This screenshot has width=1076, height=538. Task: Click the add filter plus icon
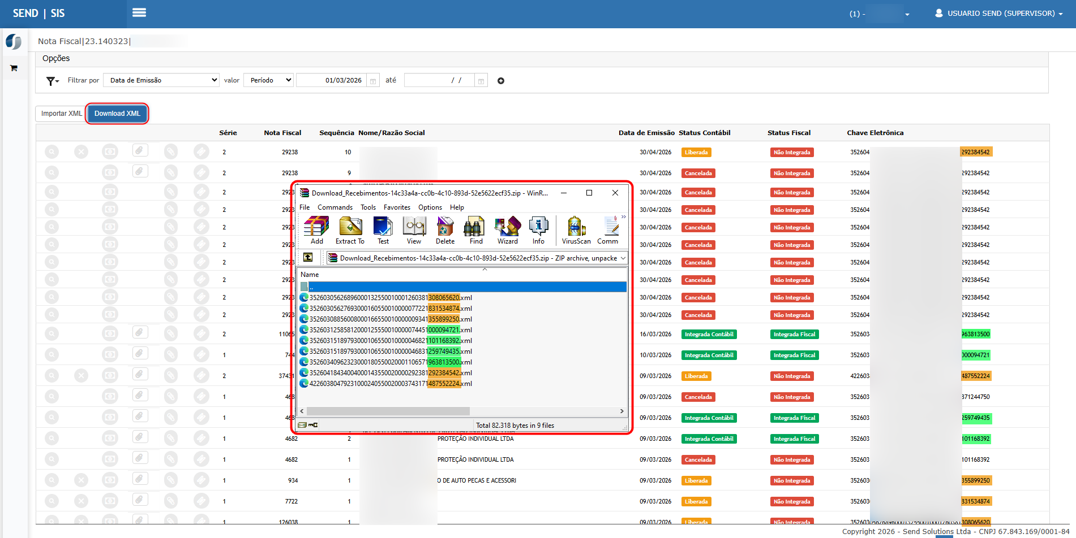[x=501, y=81]
